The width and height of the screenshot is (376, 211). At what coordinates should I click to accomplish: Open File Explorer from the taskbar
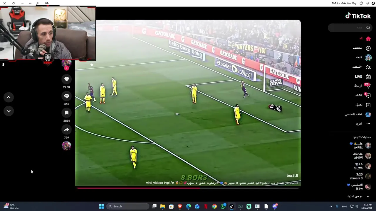click(x=163, y=206)
